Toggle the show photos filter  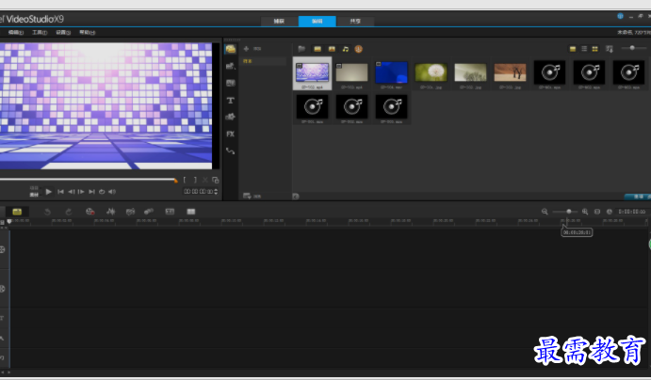pyautogui.click(x=332, y=49)
